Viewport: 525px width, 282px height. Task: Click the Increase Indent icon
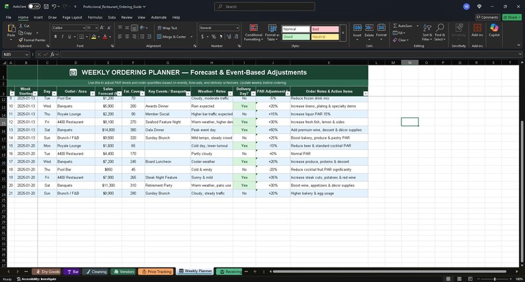[x=149, y=36]
